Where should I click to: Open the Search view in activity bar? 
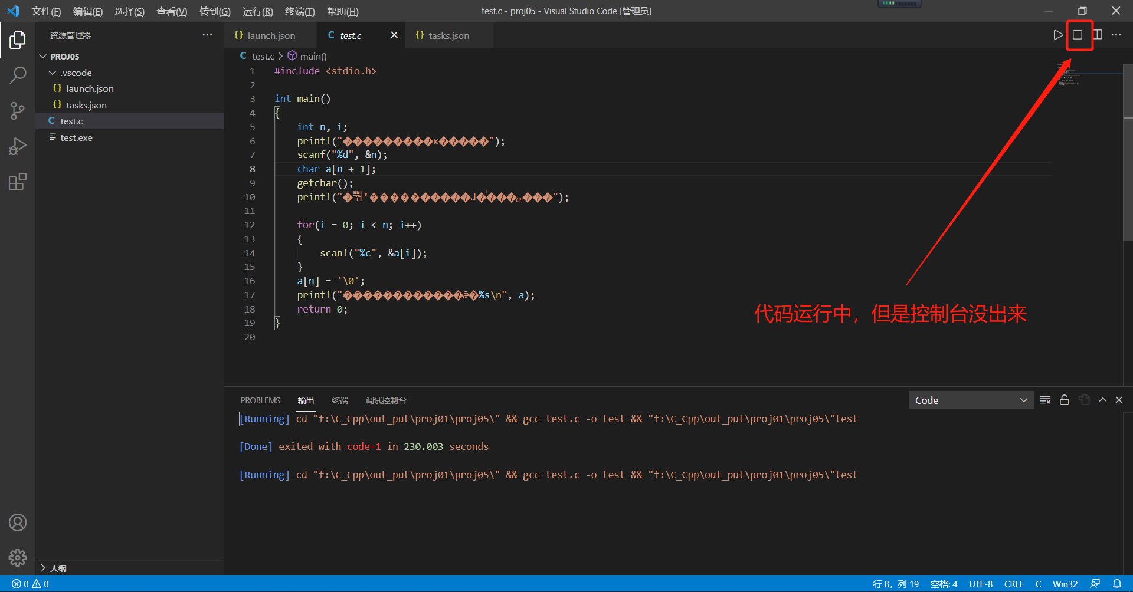click(18, 75)
